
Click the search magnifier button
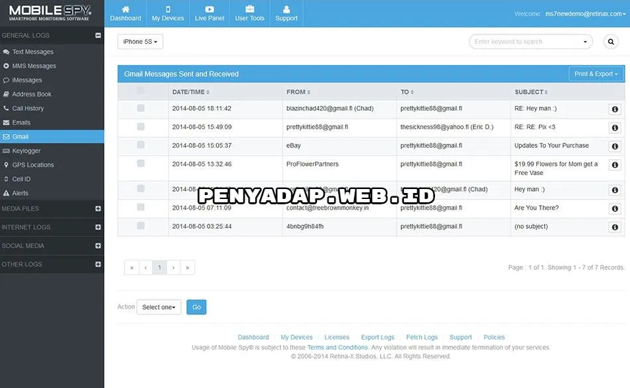click(611, 42)
